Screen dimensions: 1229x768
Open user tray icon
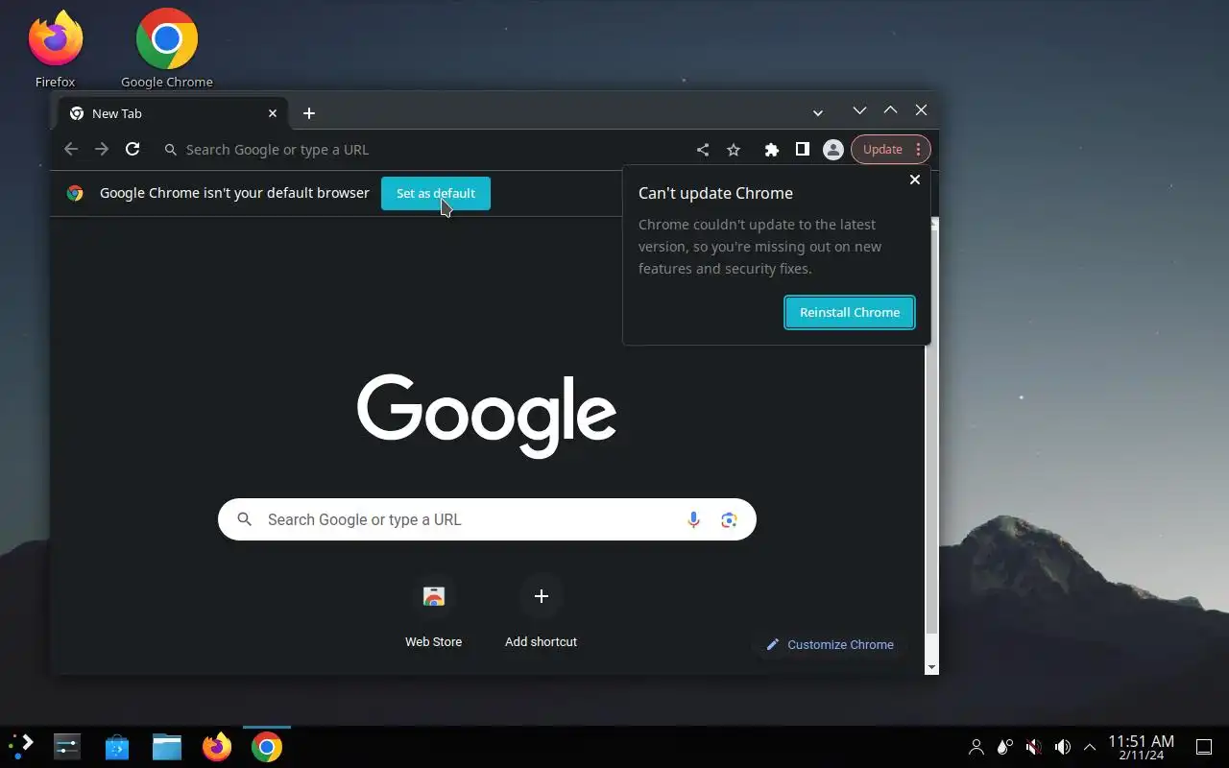[976, 747]
